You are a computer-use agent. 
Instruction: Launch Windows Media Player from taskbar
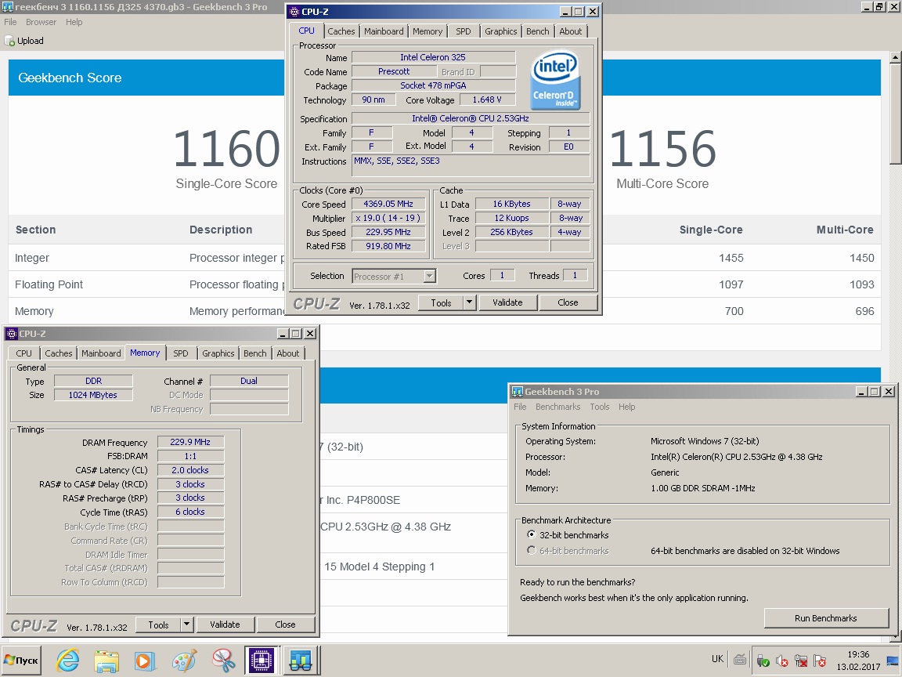144,661
